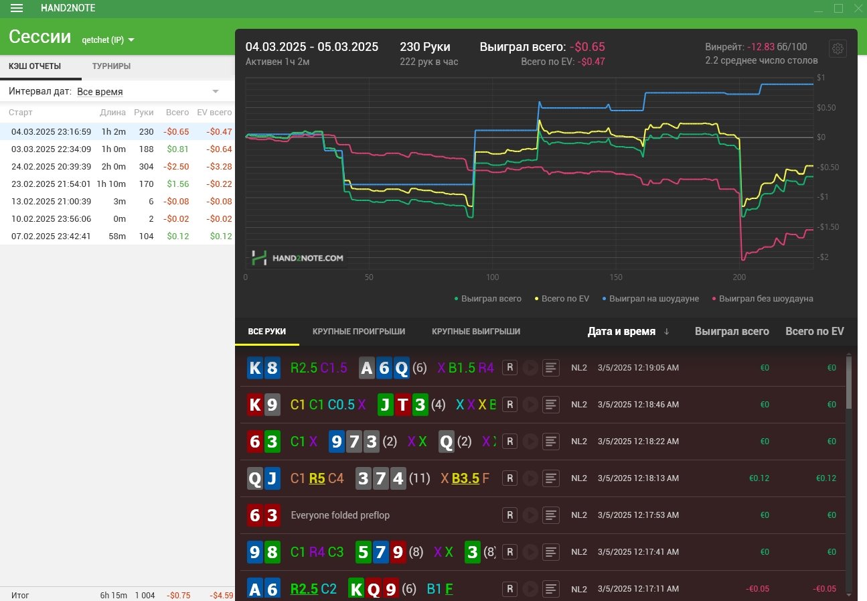Image resolution: width=867 pixels, height=601 pixels.
Task: Open hand text icon for A6 hand
Action: tap(551, 589)
